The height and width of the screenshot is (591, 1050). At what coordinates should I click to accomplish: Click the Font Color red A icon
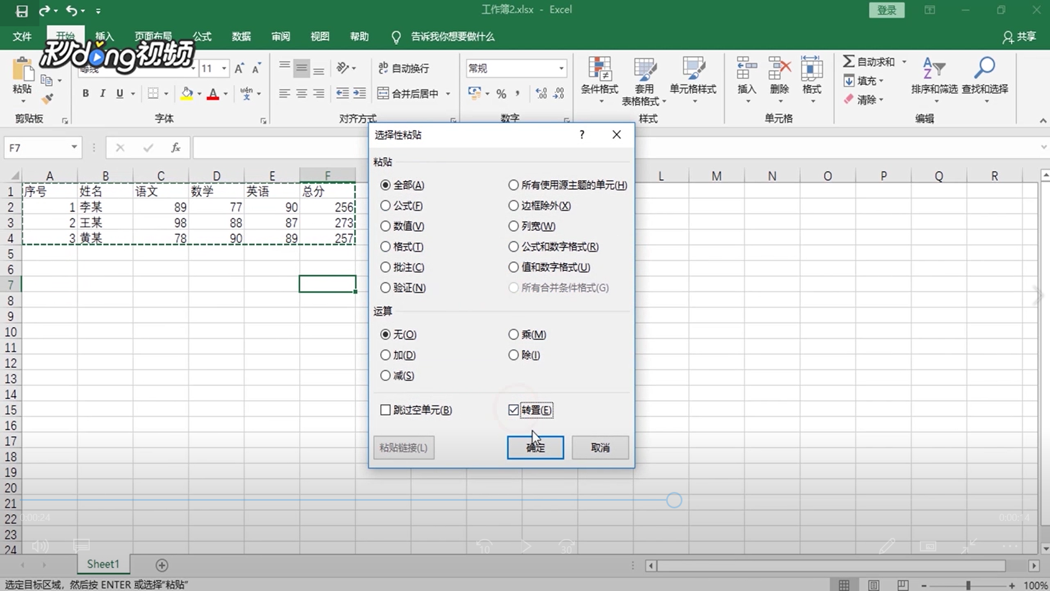213,94
